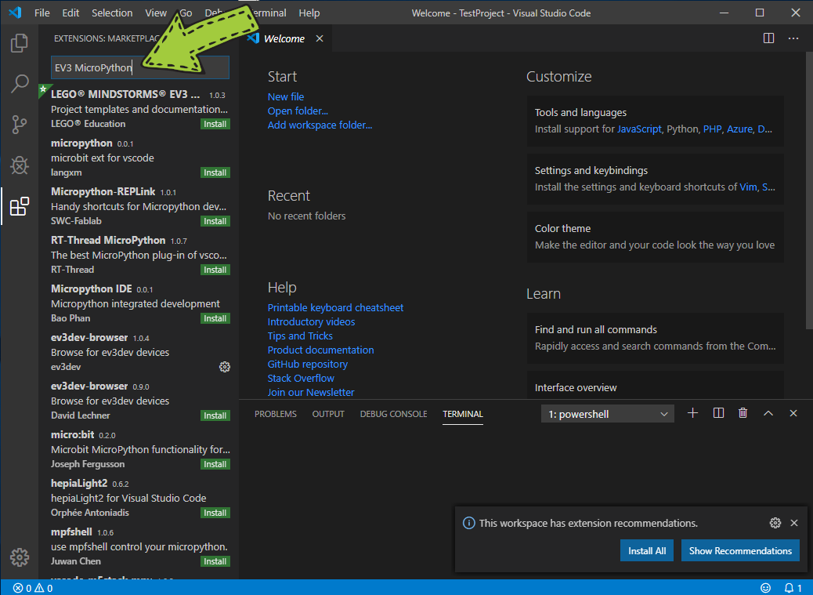The image size is (813, 595).
Task: Open the File menu
Action: (x=42, y=13)
